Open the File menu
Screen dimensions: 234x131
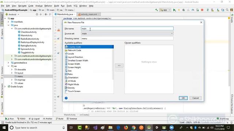pos(3,6)
